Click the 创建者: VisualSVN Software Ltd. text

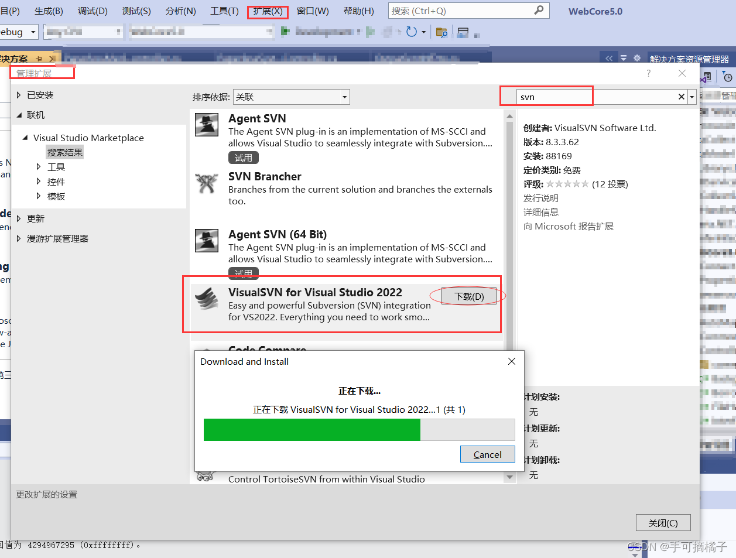590,128
